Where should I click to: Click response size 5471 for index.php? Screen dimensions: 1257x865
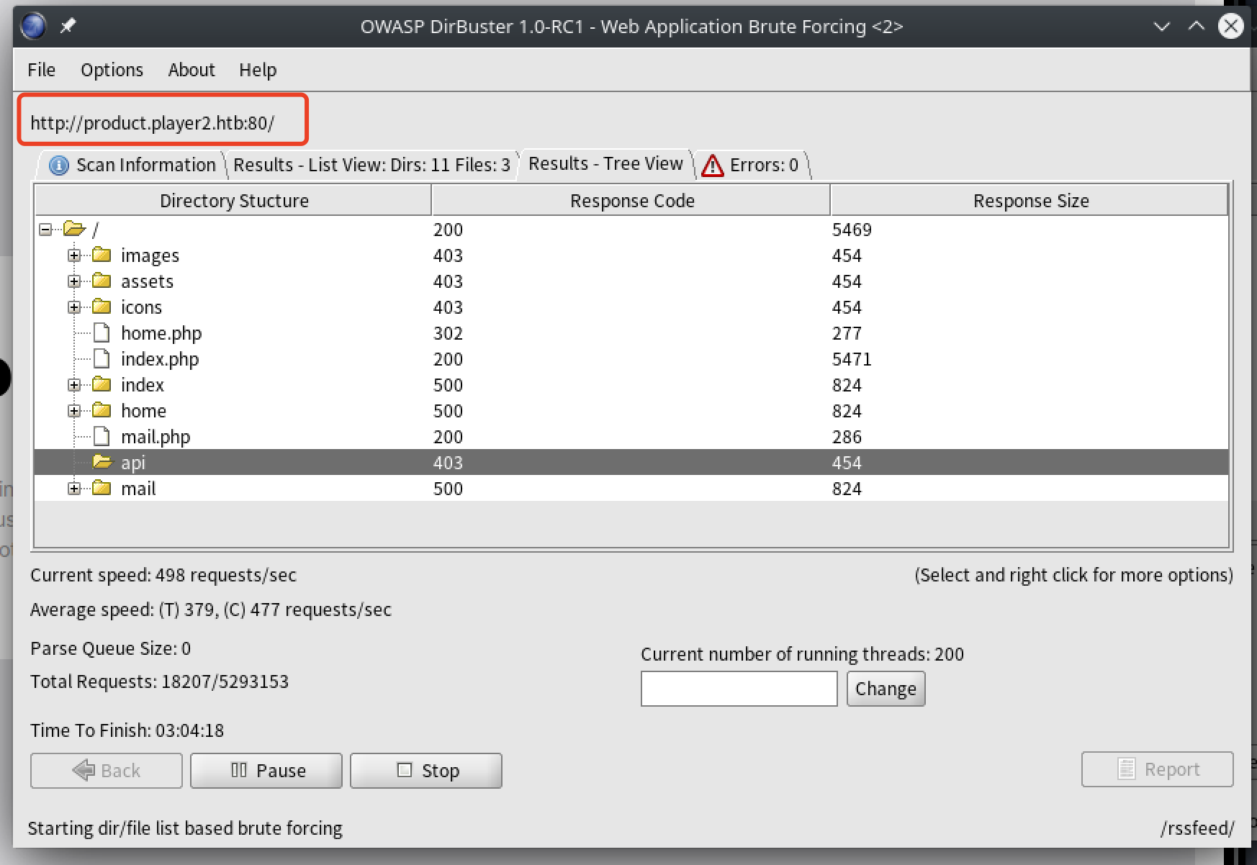coord(852,359)
